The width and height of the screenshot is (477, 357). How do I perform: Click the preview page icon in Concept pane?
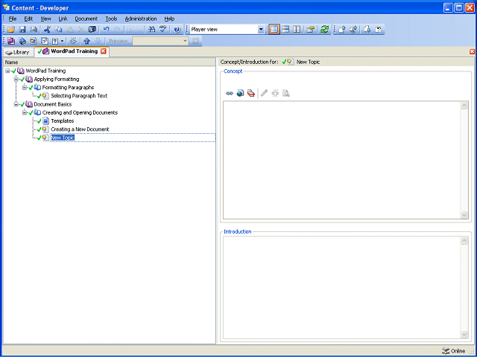coord(286,93)
